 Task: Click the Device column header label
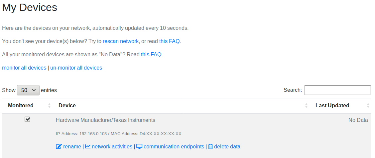[67, 106]
